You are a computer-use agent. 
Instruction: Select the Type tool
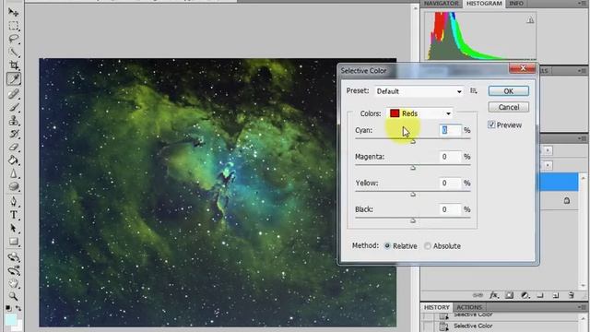[x=14, y=215]
